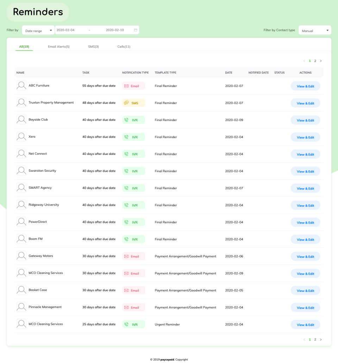This screenshot has height=363, width=338.
Task: Click the Gateway Motors avatar icon
Action: click(x=21, y=256)
